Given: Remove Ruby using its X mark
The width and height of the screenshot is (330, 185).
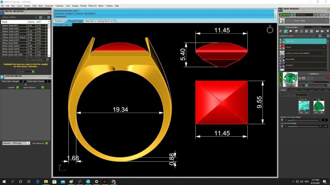Looking at the screenshot, I should pos(324,47).
